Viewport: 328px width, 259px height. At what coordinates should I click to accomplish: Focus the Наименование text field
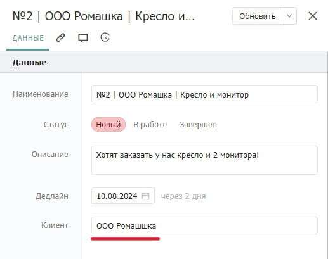[204, 94]
